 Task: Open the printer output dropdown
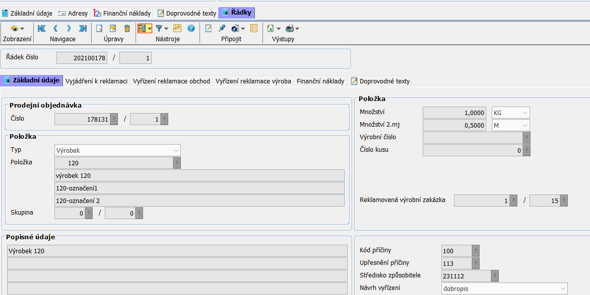(292, 29)
